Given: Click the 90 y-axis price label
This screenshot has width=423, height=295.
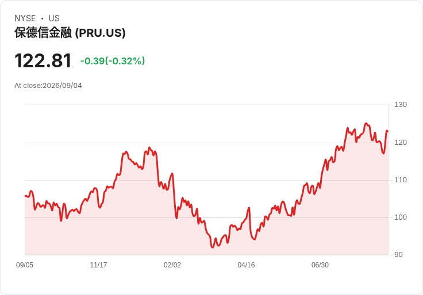Looking at the screenshot, I should tap(398, 255).
